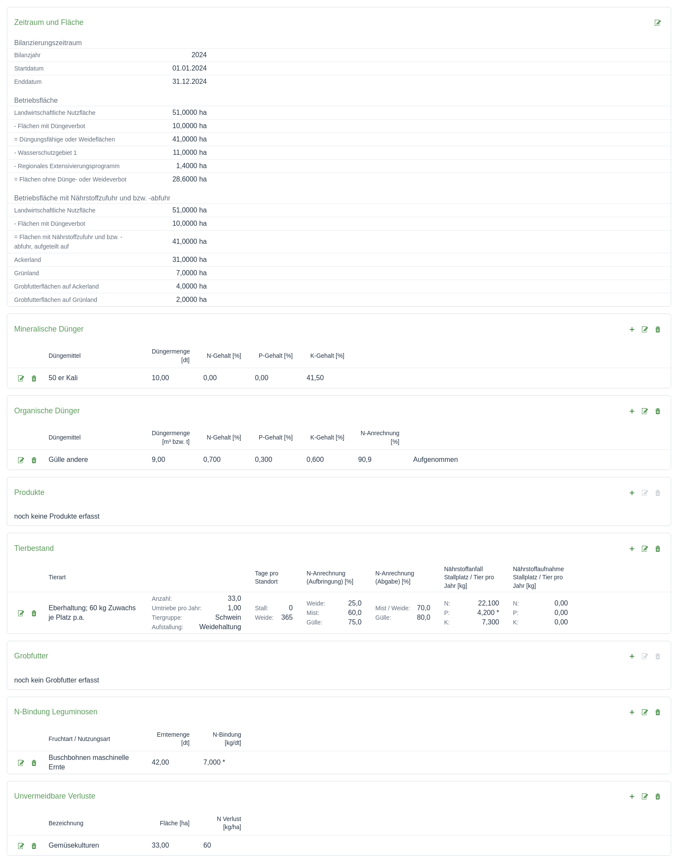Click the Ackerland value 31,0000 ha
The height and width of the screenshot is (867, 678).
[190, 260]
